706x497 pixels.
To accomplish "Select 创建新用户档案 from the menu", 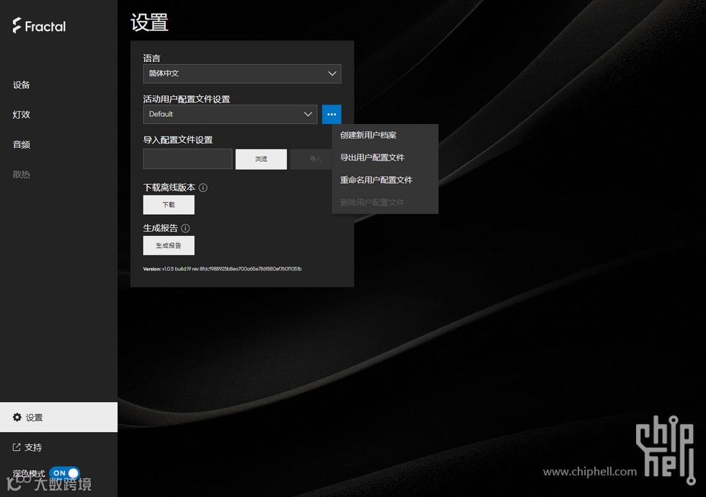I will [x=385, y=135].
